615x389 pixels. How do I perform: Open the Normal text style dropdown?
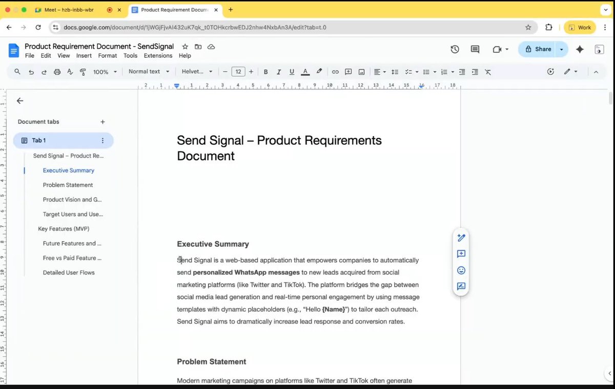pyautogui.click(x=149, y=72)
